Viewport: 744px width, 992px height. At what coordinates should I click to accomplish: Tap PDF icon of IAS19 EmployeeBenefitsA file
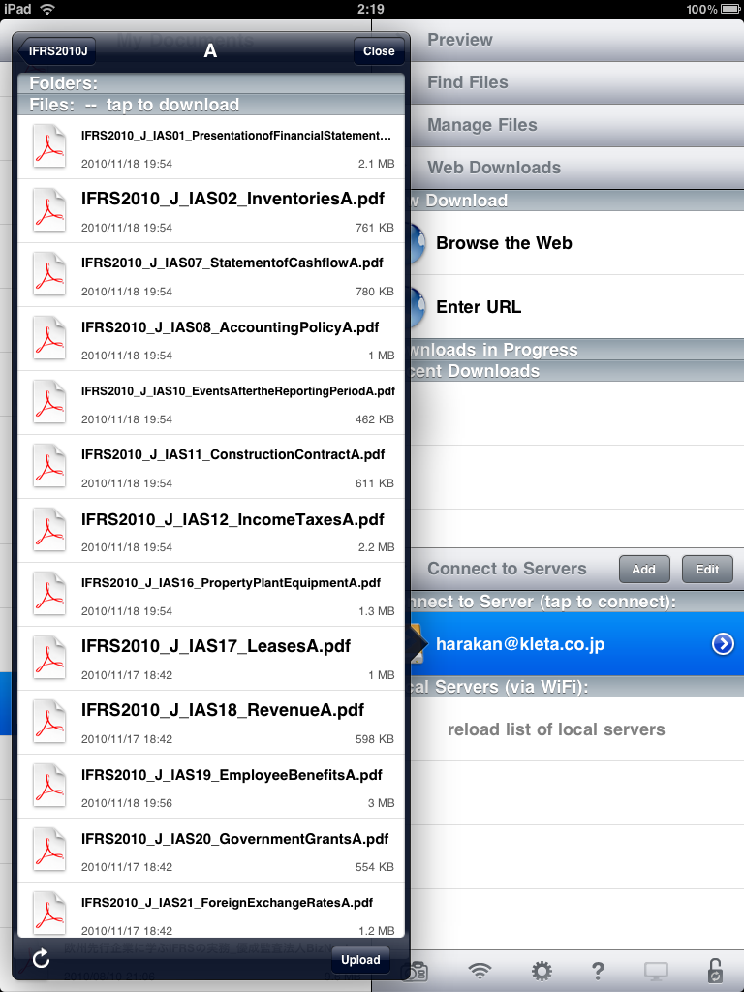(49, 785)
